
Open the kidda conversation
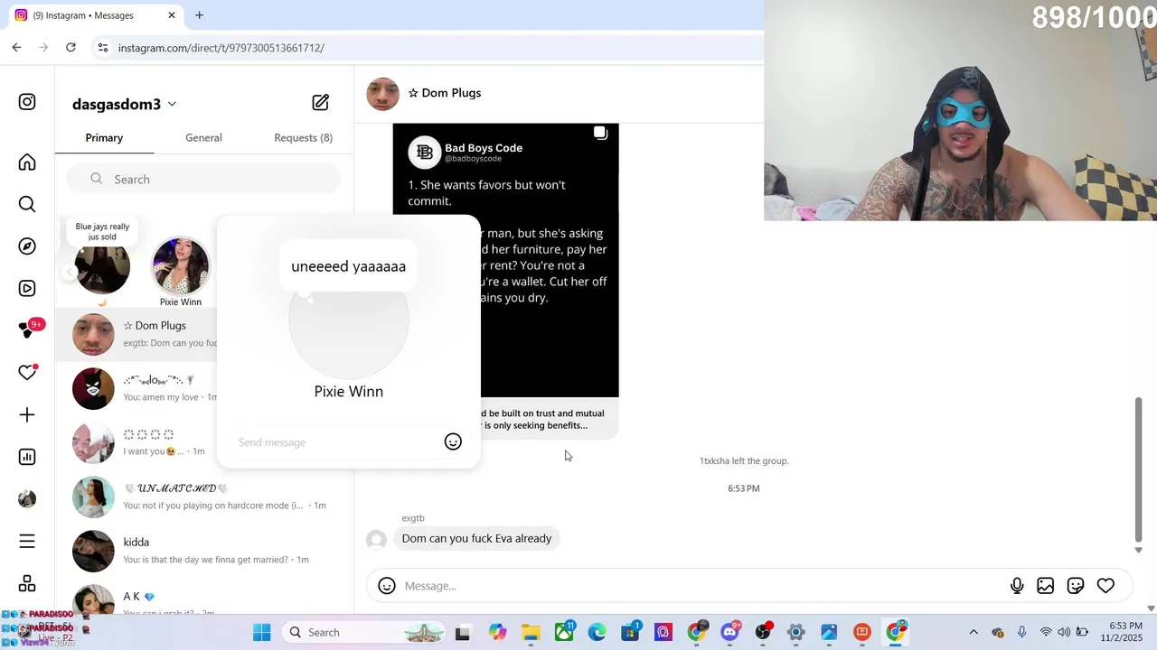click(203, 551)
